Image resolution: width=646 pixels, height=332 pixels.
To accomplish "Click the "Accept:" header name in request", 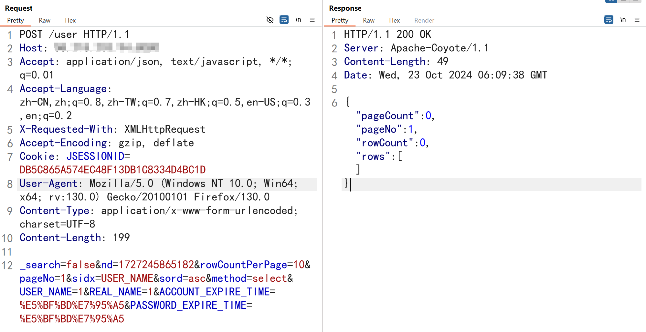I will pyautogui.click(x=39, y=61).
